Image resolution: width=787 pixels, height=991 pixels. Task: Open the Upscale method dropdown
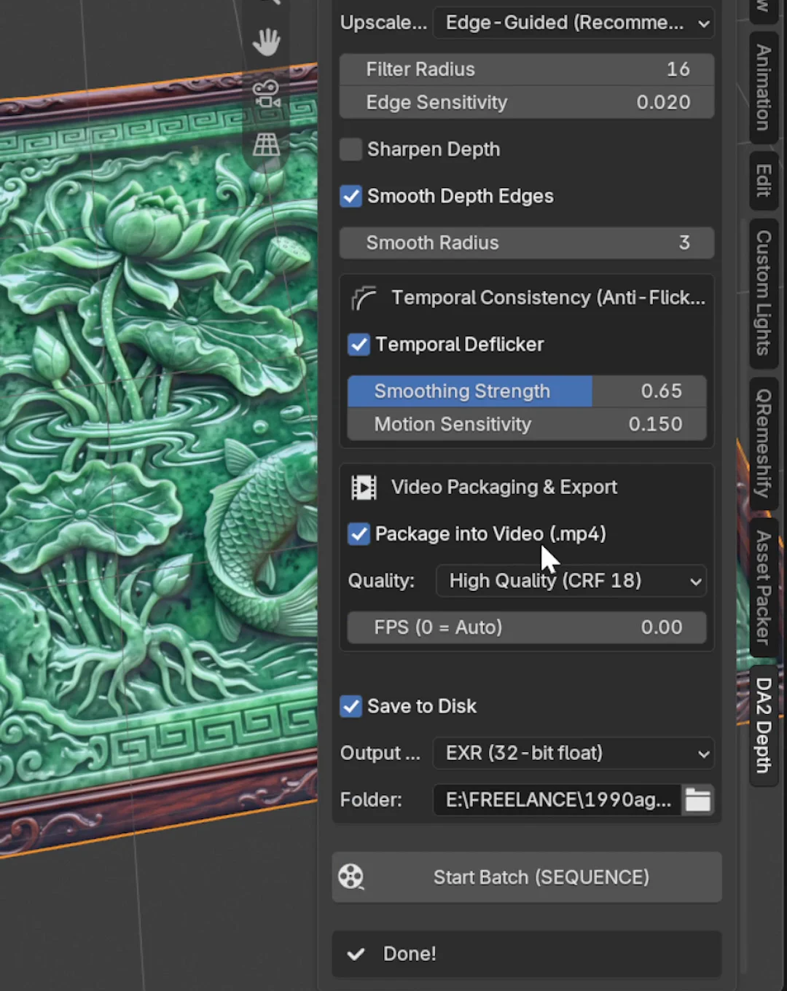pos(573,23)
